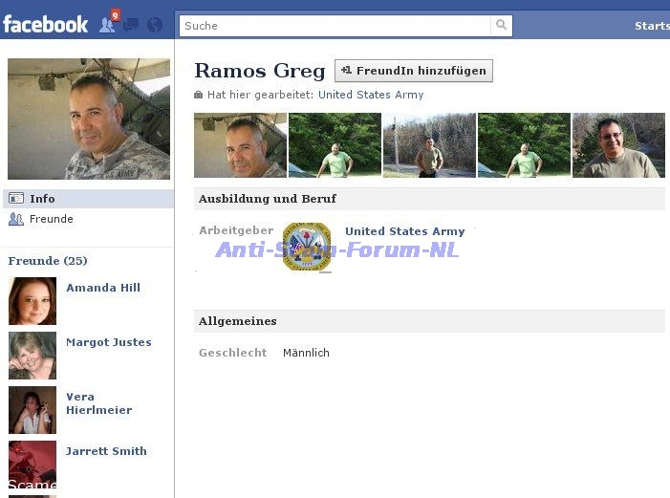Open the last photo of man with glasses
Screen dimensions: 670x498
coord(618,145)
